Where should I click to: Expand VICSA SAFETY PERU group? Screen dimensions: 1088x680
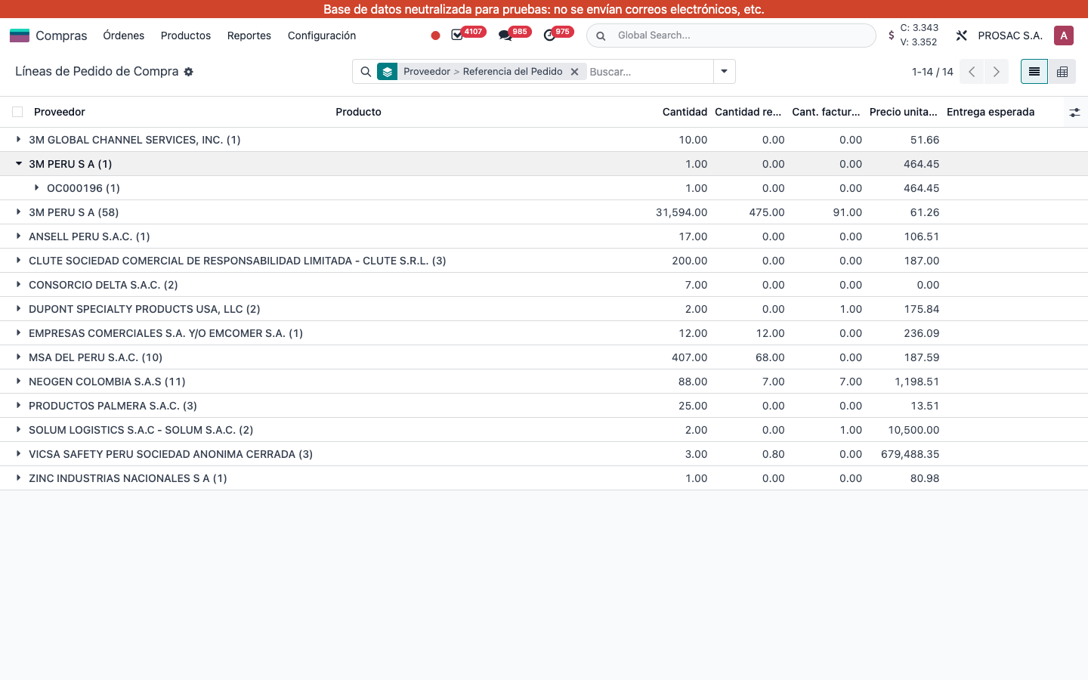tap(19, 454)
